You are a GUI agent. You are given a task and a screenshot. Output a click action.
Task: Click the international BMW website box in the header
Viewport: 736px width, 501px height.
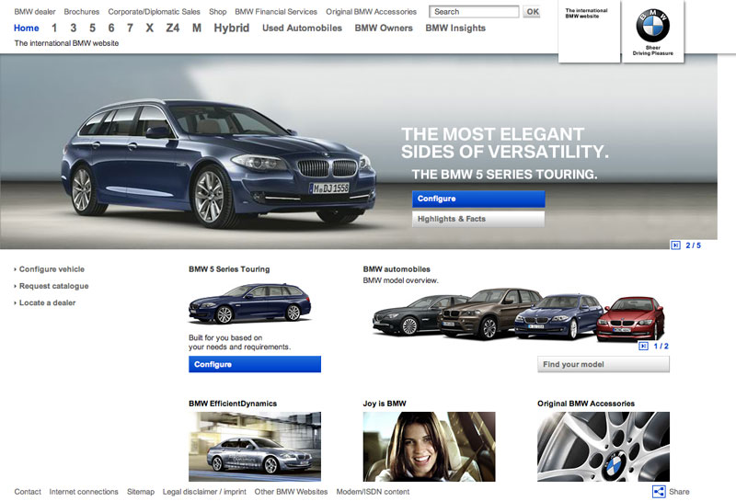[x=589, y=31]
